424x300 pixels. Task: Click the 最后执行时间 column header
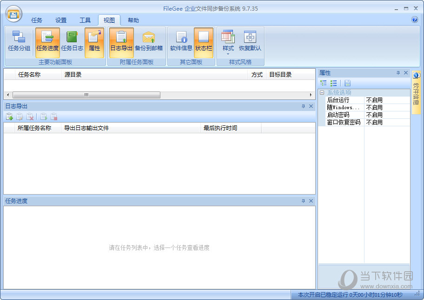(x=231, y=128)
